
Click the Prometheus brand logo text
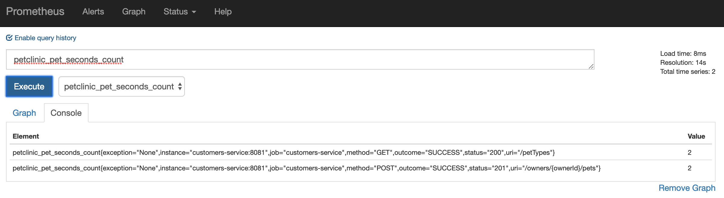35,12
